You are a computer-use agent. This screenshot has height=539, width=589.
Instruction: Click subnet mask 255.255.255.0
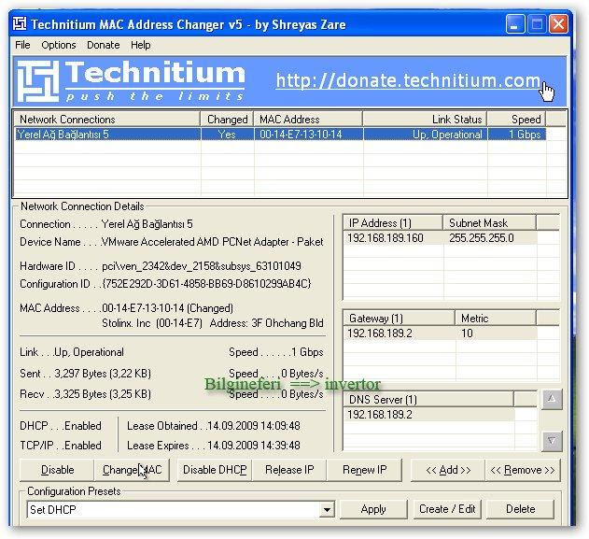point(482,238)
